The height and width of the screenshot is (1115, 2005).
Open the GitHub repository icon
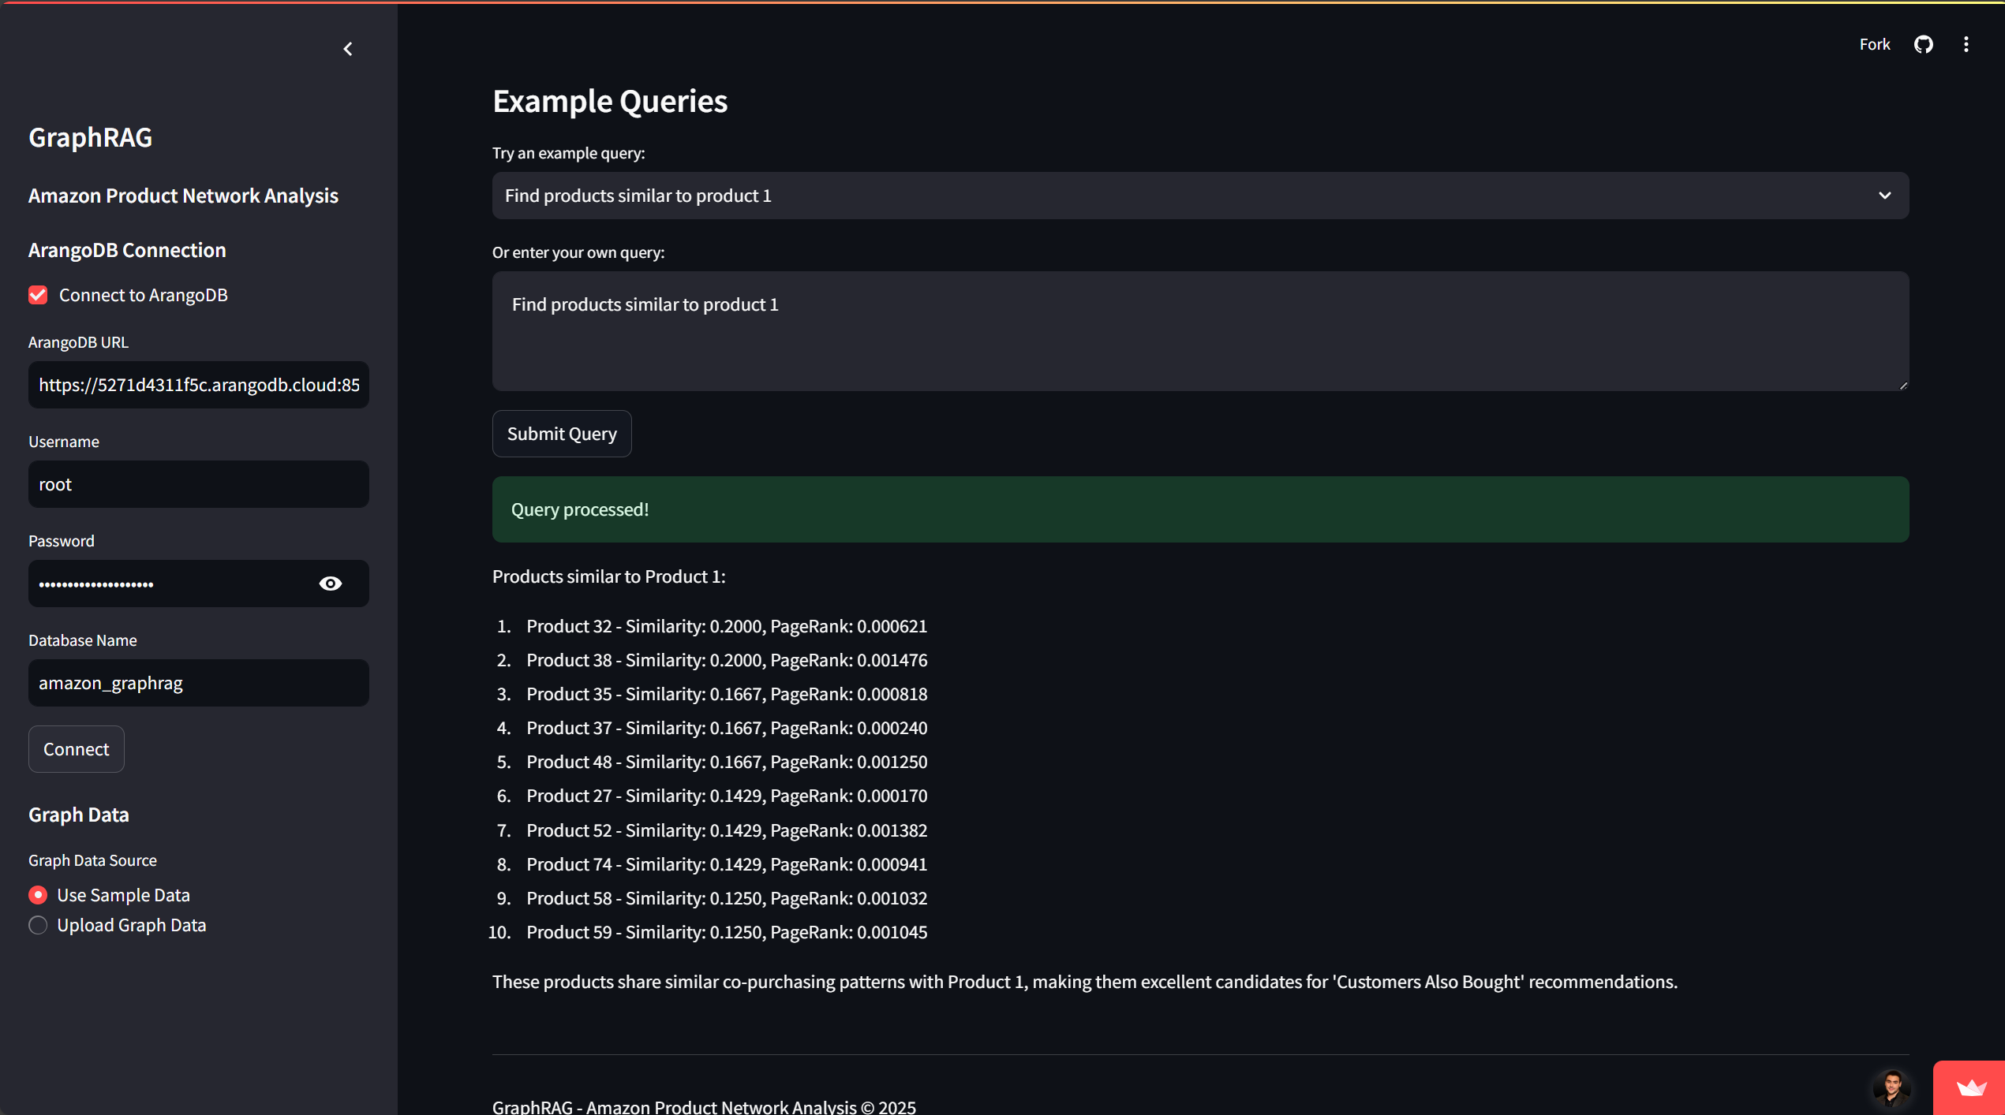pos(1923,44)
